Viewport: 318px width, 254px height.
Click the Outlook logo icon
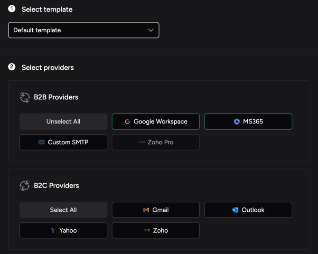pyautogui.click(x=235, y=210)
